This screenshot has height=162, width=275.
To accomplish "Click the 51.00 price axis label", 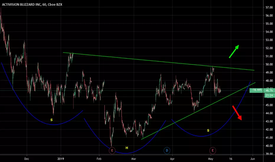I will click(269, 56).
